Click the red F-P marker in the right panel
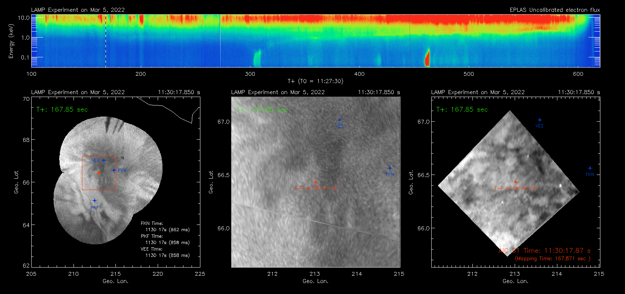 515,182
